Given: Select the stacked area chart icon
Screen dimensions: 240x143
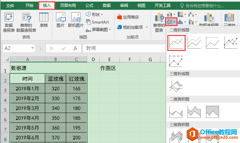Looking at the screenshot, I should [x=194, y=112].
